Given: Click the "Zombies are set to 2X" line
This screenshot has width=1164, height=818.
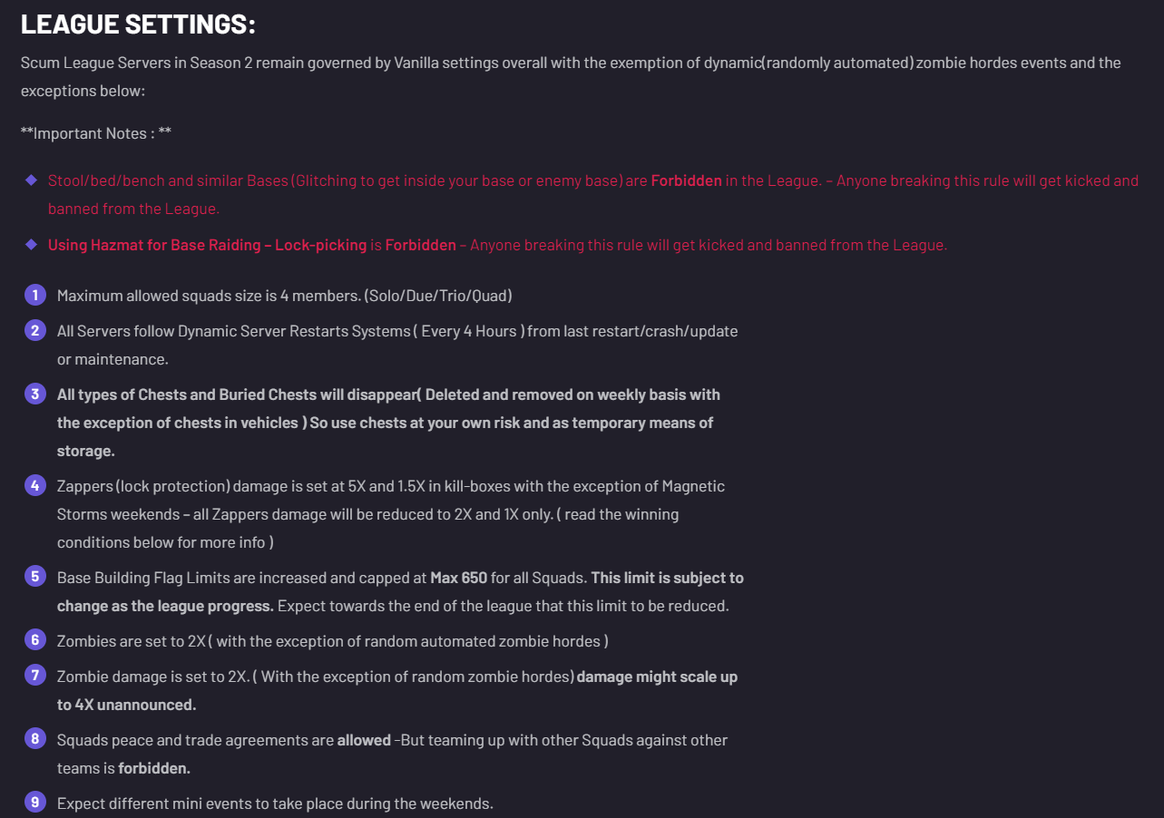Looking at the screenshot, I should (332, 641).
